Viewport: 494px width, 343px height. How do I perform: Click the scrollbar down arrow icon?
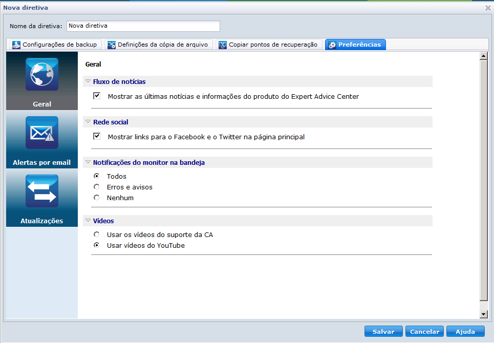coord(483,313)
